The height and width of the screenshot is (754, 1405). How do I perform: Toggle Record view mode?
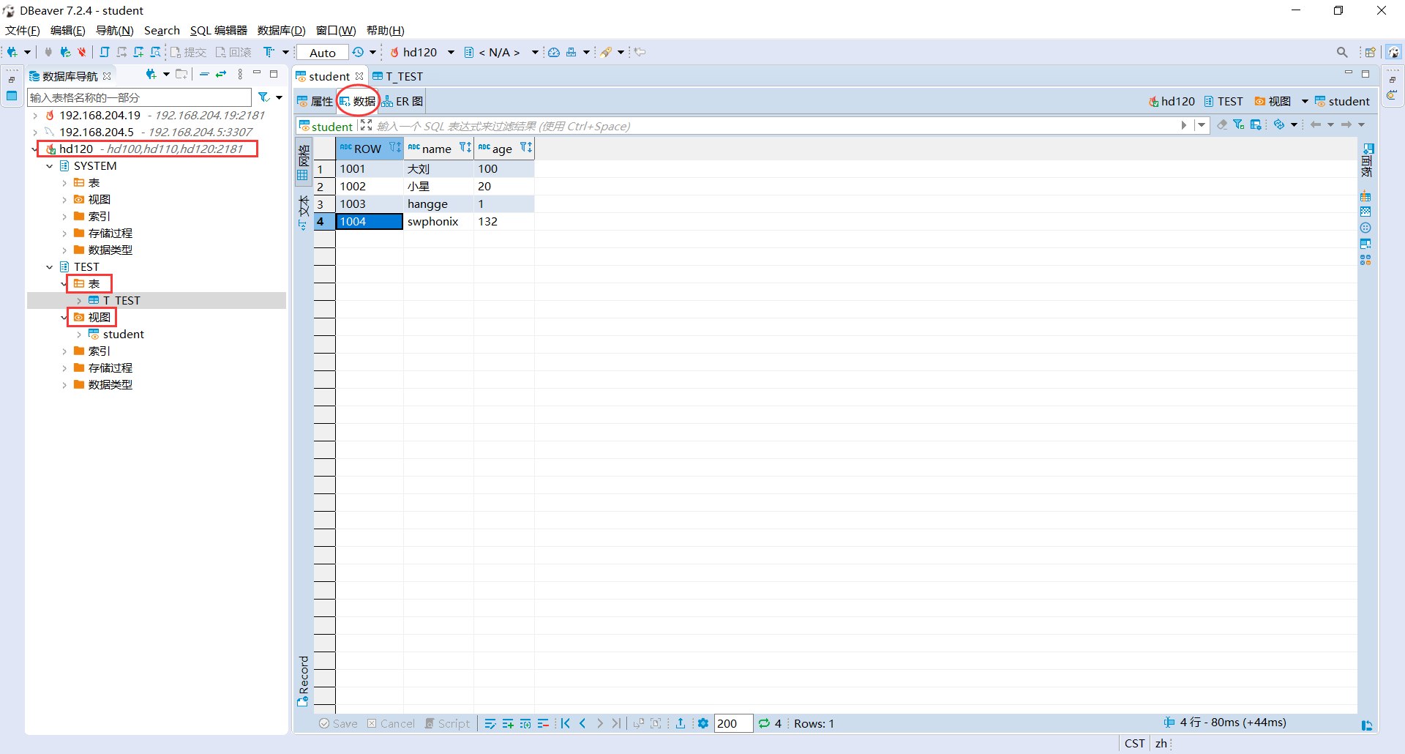click(x=303, y=681)
